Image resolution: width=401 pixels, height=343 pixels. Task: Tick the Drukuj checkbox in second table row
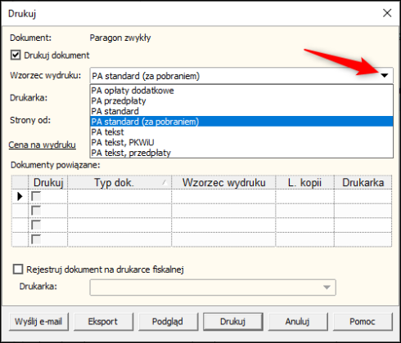click(36, 211)
